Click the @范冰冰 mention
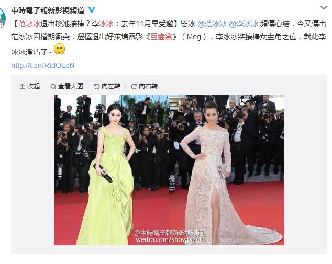The height and width of the screenshot is (264, 332). coord(212,24)
